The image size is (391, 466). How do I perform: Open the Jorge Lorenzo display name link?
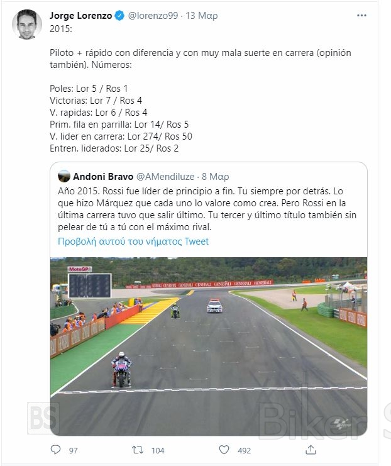click(82, 16)
